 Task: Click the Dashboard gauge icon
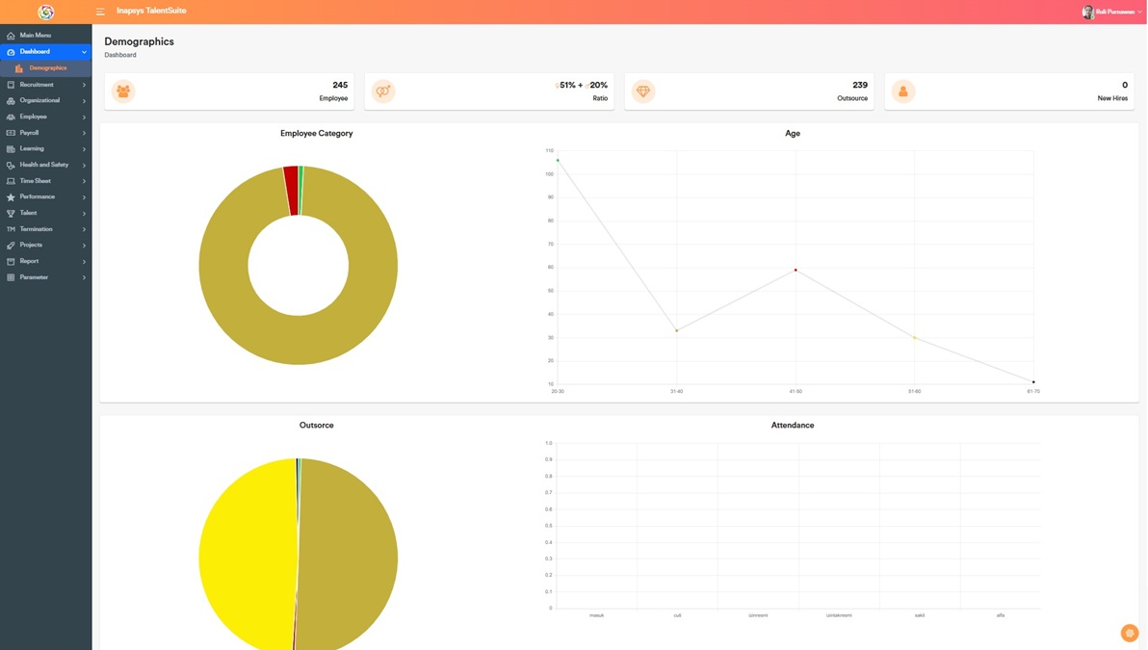[11, 52]
